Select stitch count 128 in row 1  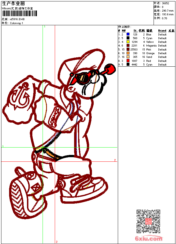(135, 35)
